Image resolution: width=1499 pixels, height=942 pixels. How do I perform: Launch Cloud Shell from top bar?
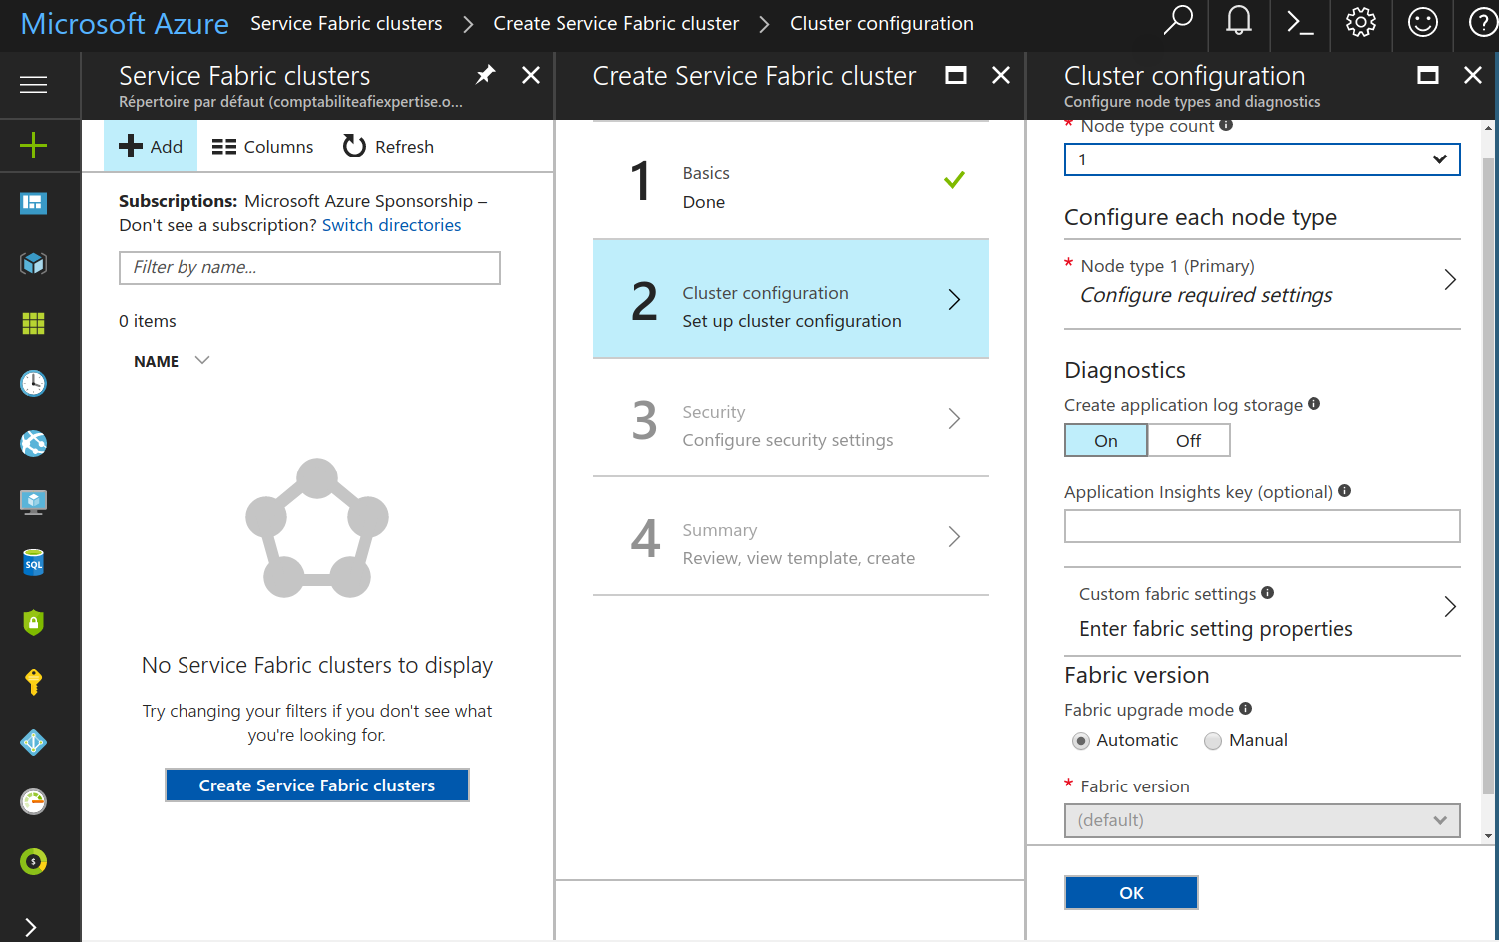coord(1300,22)
